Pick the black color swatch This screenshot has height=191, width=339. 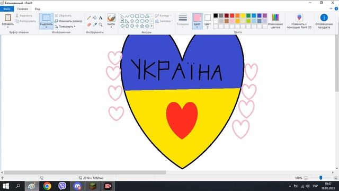tap(216, 15)
